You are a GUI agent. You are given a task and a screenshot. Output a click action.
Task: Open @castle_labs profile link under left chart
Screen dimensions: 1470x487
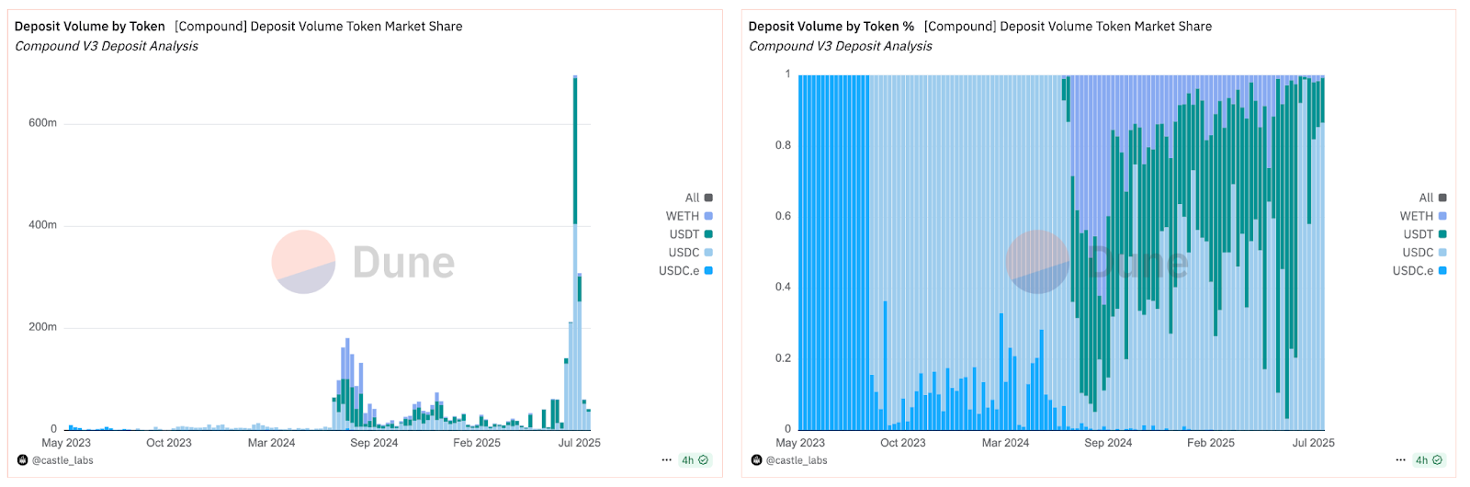62,460
